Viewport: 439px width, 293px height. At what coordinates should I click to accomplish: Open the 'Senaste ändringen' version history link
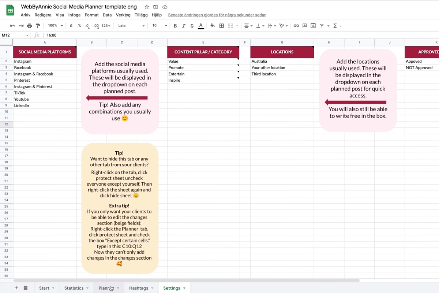pos(217,15)
